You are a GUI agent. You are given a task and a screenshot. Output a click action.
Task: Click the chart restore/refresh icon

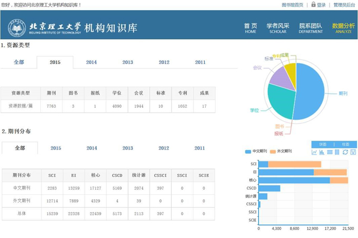pos(345,152)
